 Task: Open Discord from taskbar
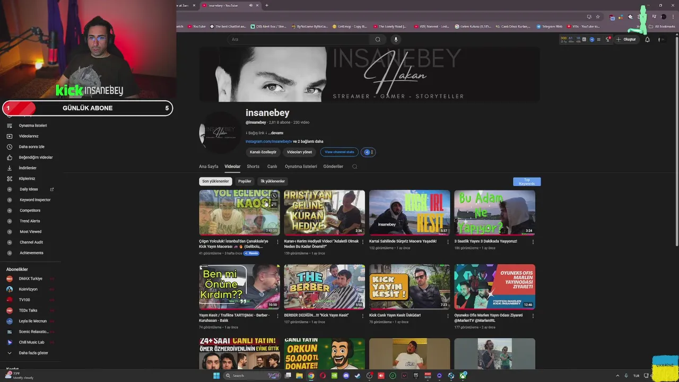tap(346, 376)
